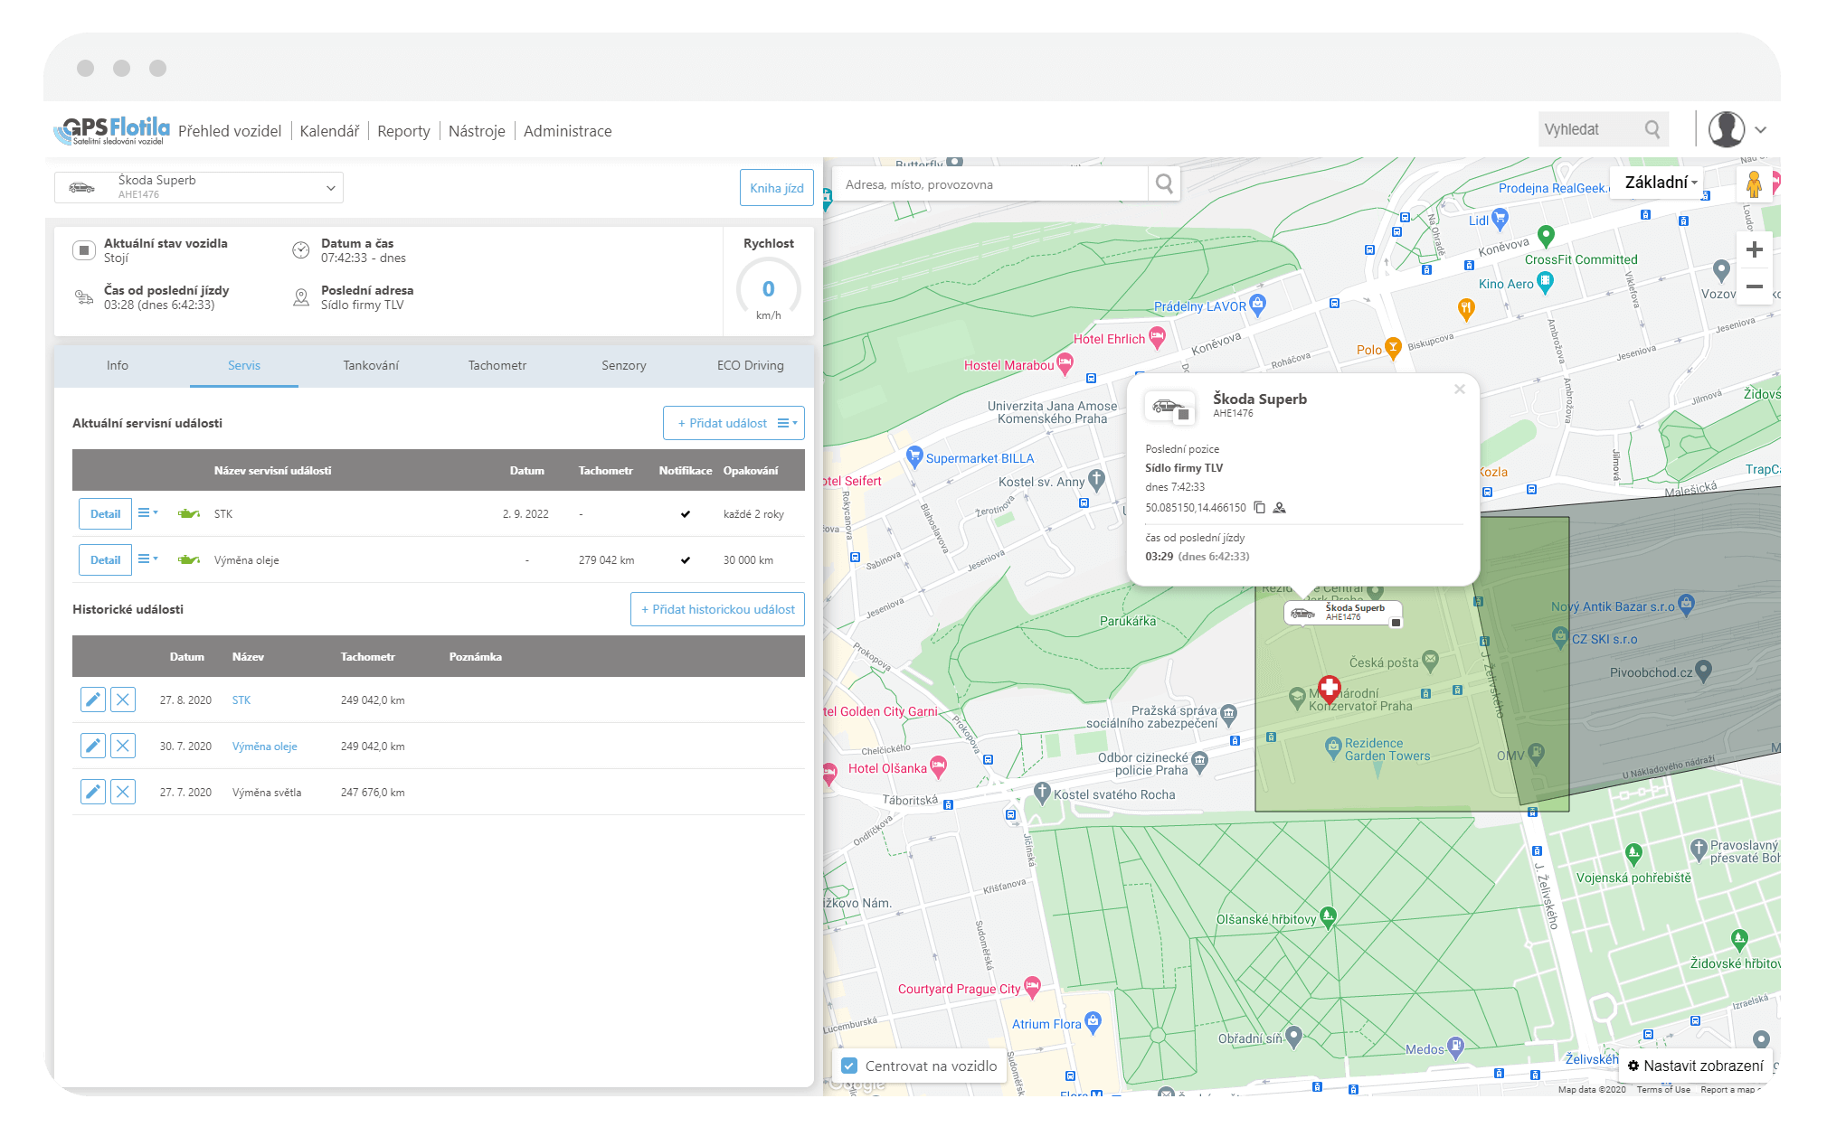Click the Datum a čas clock icon

pos(301,250)
